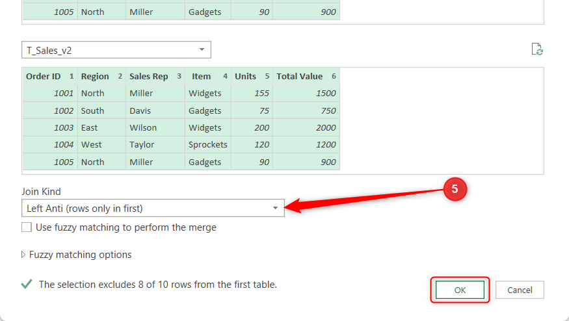Click the Sprockets item cell
The width and height of the screenshot is (569, 321).
(x=208, y=145)
